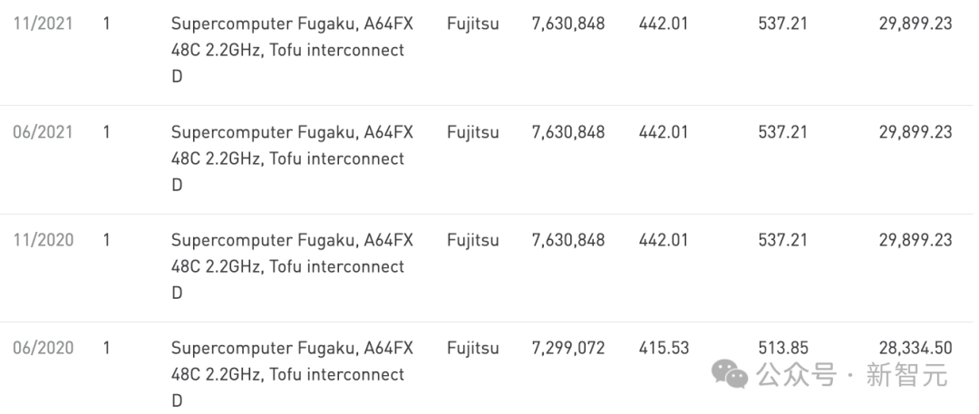Click the WeChat logo icon in watermark
979x414 pixels.
(730, 373)
